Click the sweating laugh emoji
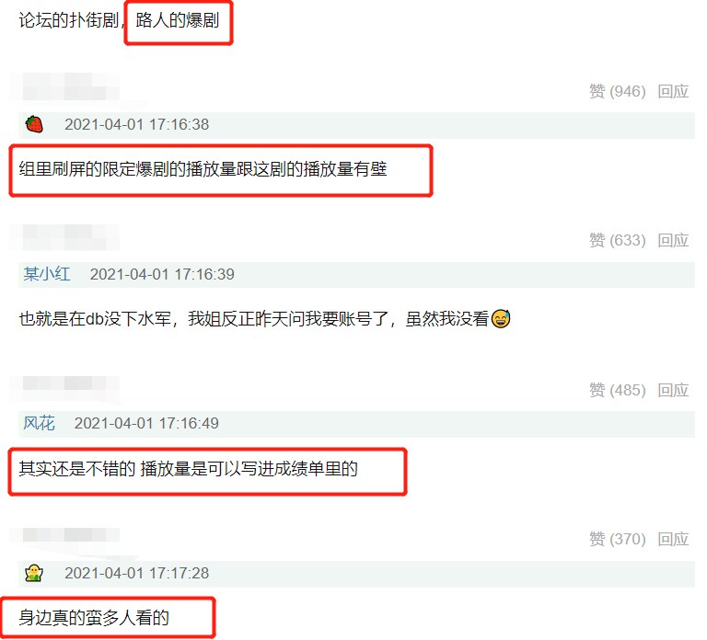Image resolution: width=707 pixels, height=640 pixels. tap(501, 318)
